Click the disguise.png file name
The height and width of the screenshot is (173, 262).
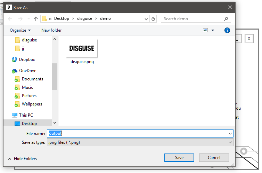point(82,62)
